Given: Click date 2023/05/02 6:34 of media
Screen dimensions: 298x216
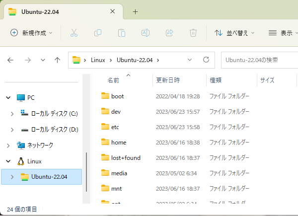Looking at the screenshot, I should coord(176,173).
